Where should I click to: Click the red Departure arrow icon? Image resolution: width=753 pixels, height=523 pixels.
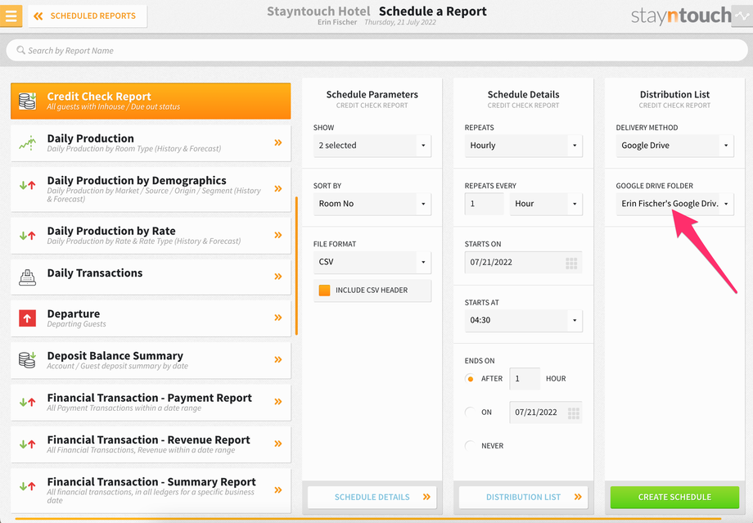pos(27,318)
